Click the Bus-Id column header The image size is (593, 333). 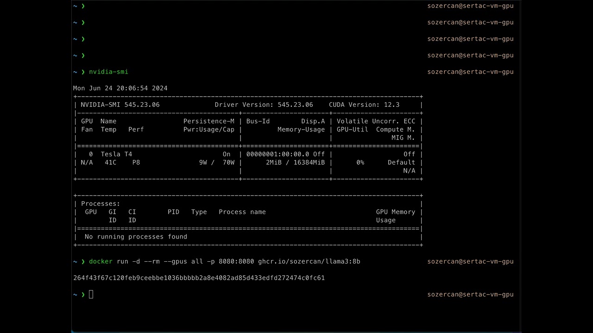tap(258, 121)
